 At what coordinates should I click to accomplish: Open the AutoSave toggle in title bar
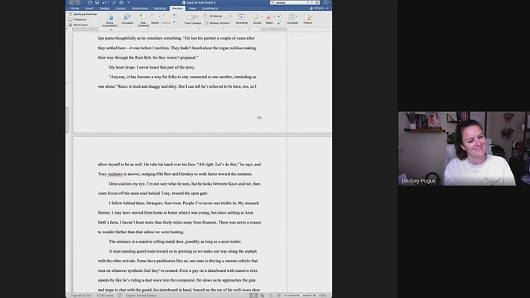pos(74,3)
